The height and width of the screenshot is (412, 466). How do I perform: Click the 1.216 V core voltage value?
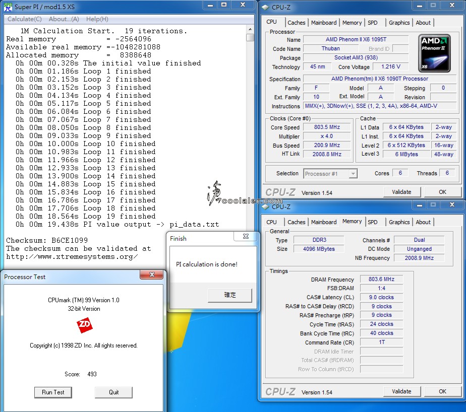click(x=390, y=67)
